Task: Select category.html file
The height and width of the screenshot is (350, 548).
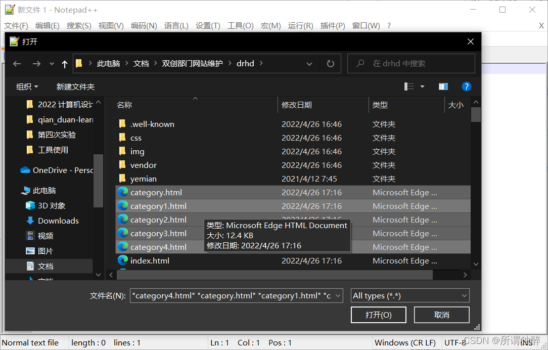Action: pos(293,192)
